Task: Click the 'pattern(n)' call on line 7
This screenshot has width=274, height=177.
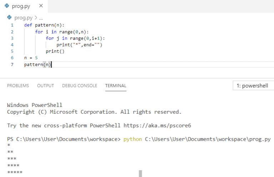Action: tap(37, 64)
